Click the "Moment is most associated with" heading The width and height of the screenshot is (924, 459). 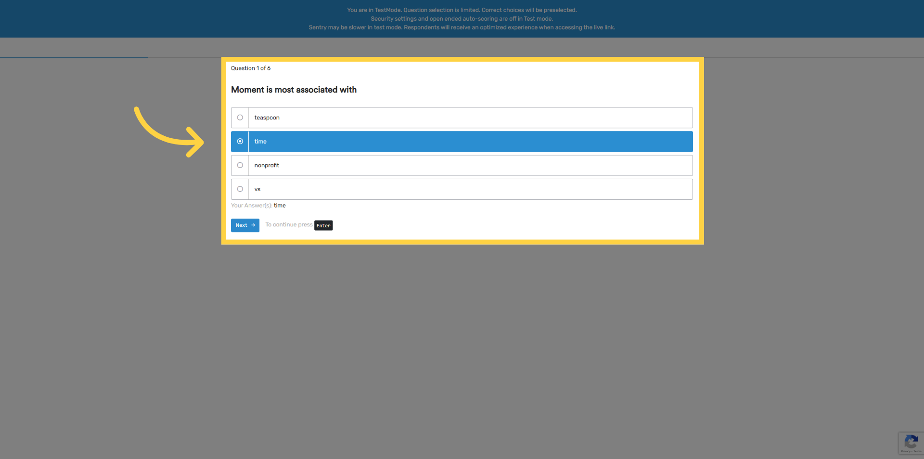click(x=294, y=90)
